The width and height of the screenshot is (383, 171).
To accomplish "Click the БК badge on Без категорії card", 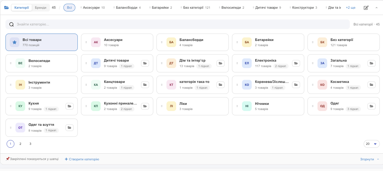I will click(322, 42).
